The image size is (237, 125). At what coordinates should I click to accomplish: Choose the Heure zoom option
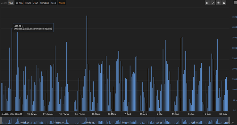pos(28,3)
